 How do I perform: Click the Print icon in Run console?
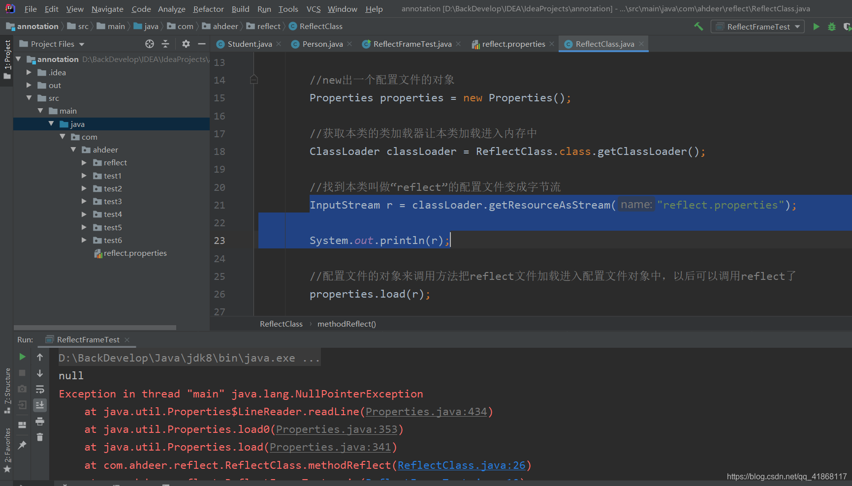click(x=40, y=422)
